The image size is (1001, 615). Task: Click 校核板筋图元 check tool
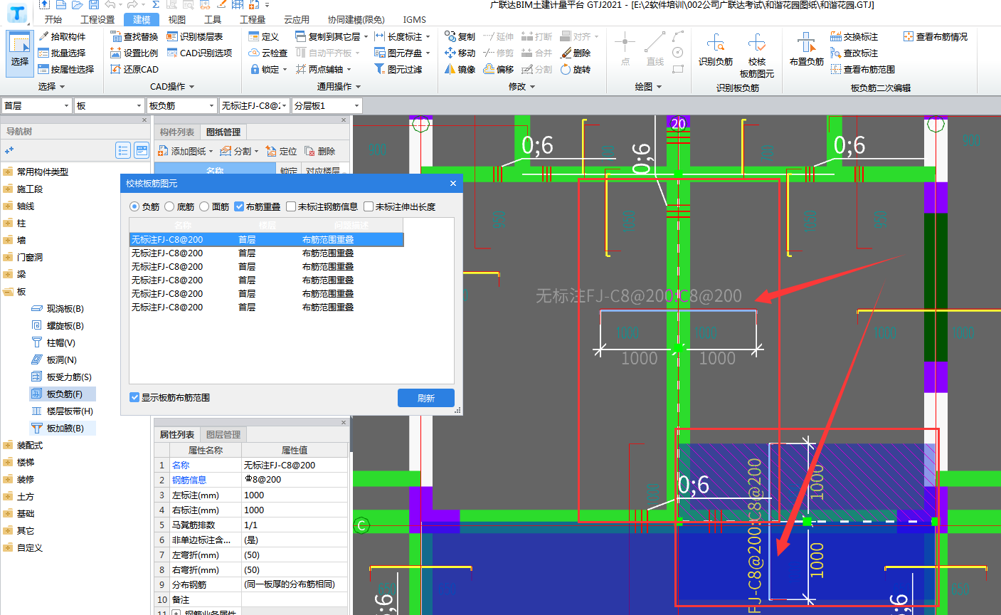(x=757, y=56)
